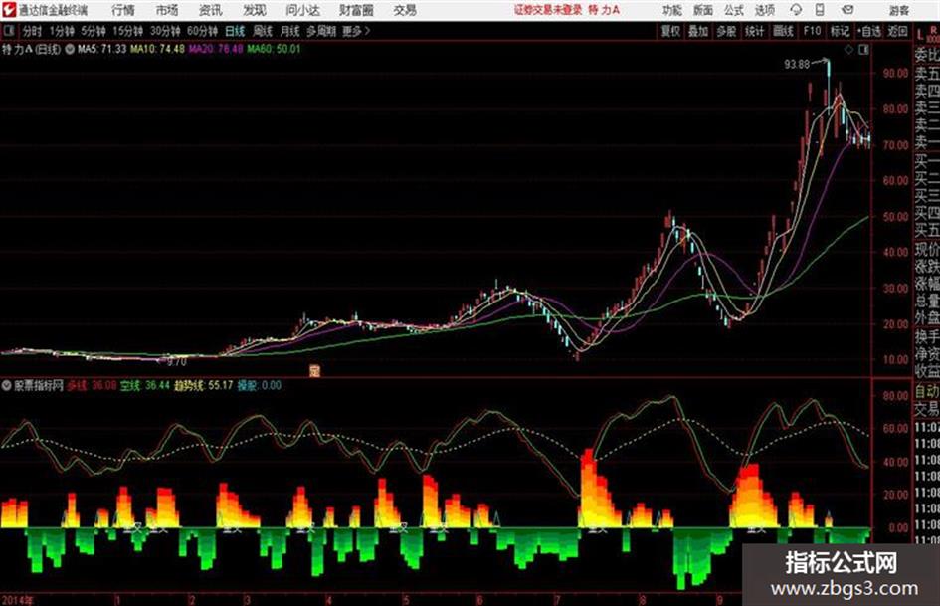The image size is (940, 606).
Task: Click the 证券交易未登录 status link
Action: click(548, 10)
